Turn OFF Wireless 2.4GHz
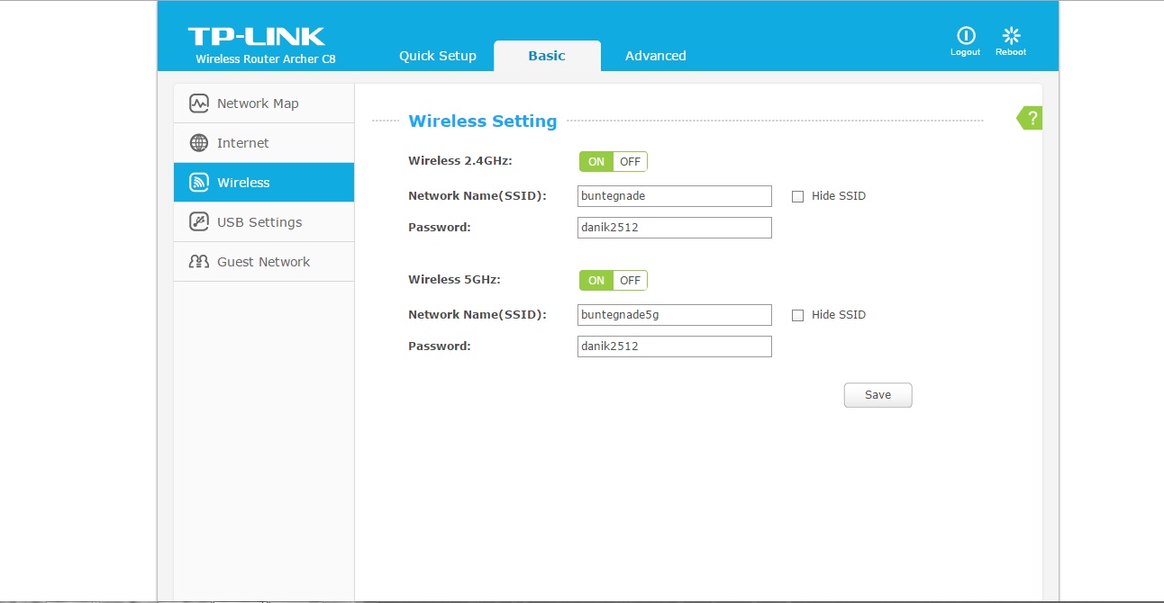The image size is (1164, 603). [630, 162]
